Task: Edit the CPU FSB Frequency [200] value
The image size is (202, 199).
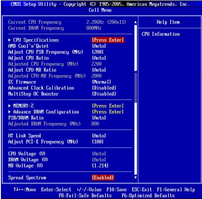Action: [98, 52]
